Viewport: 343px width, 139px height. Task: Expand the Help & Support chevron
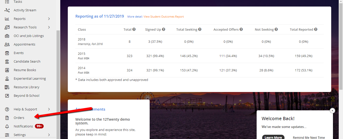49,109
